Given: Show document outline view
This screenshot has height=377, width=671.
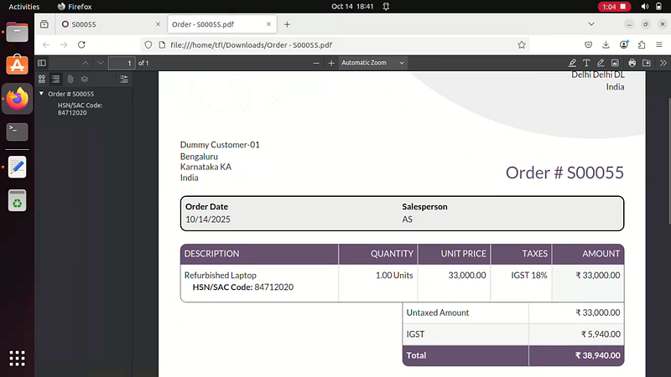Looking at the screenshot, I should 55,79.
